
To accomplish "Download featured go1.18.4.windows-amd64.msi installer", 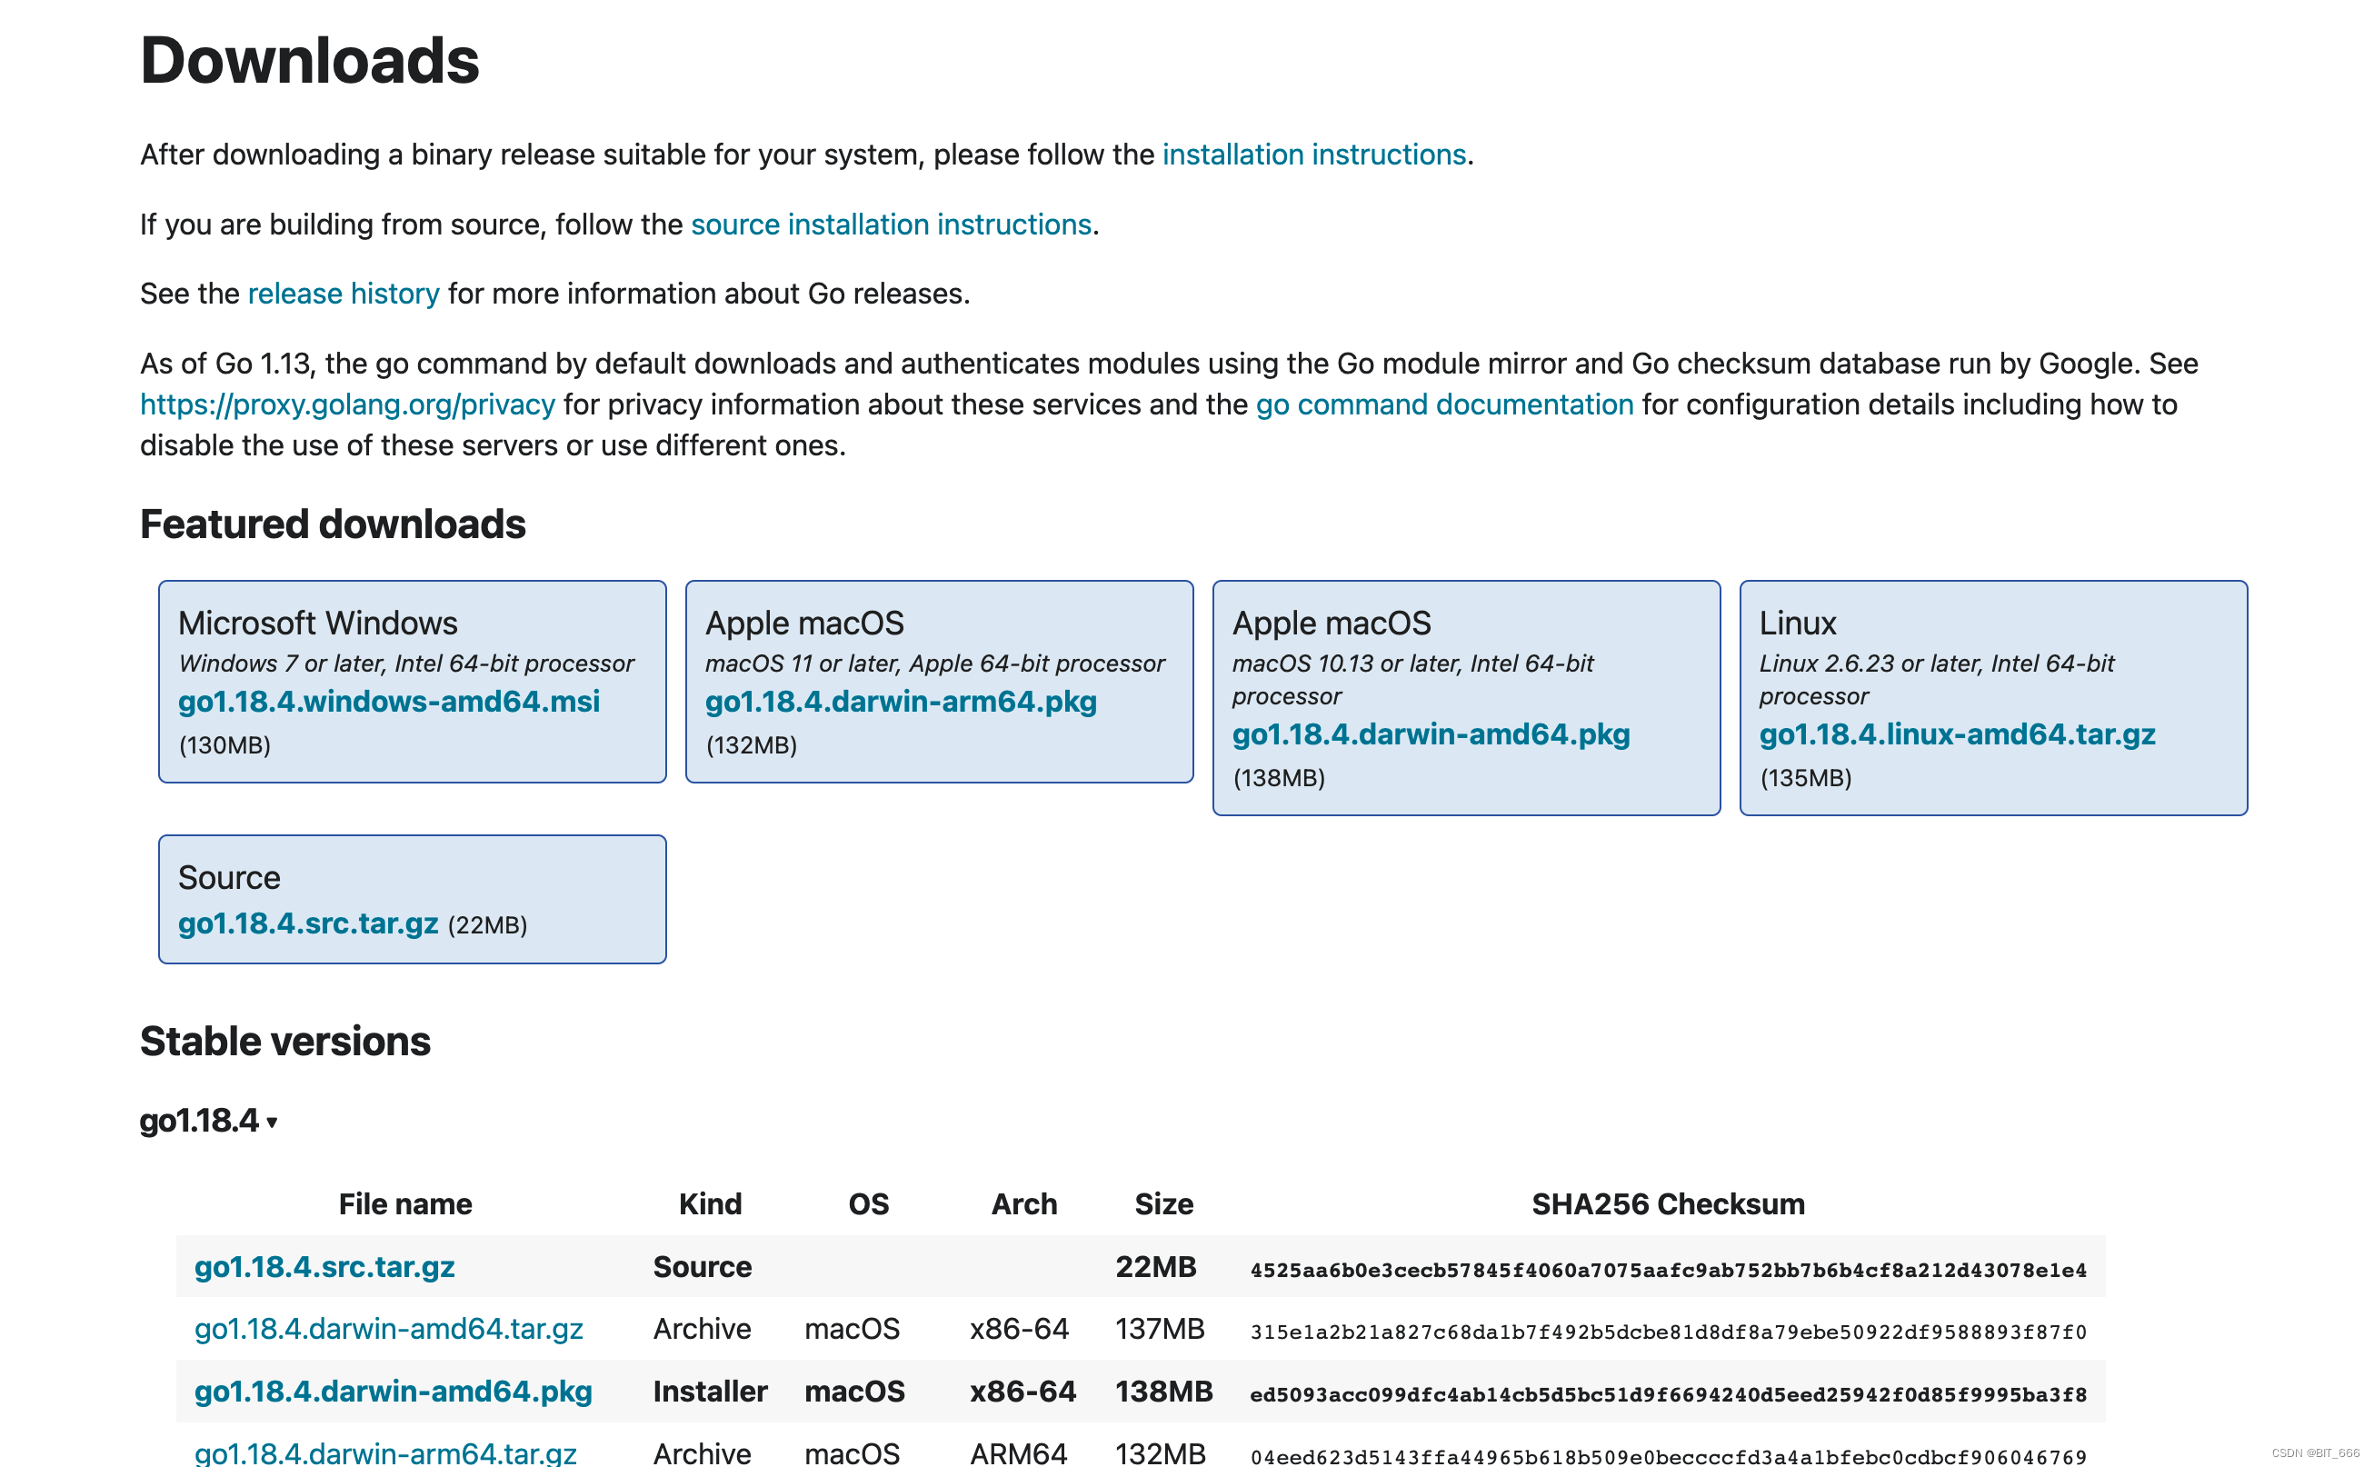I will coord(388,701).
